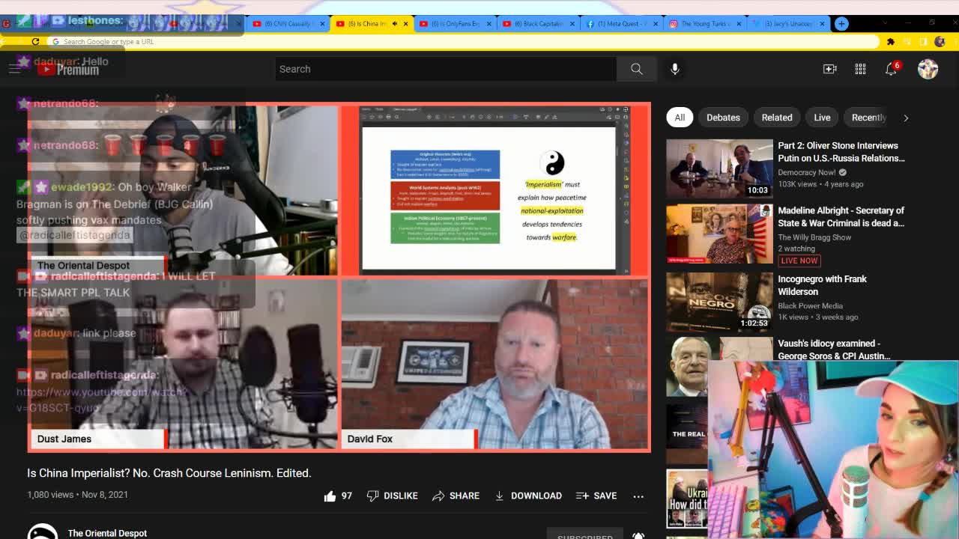Close the 'Is China Imperialist' browser tab
The image size is (959, 539).
[x=405, y=23]
